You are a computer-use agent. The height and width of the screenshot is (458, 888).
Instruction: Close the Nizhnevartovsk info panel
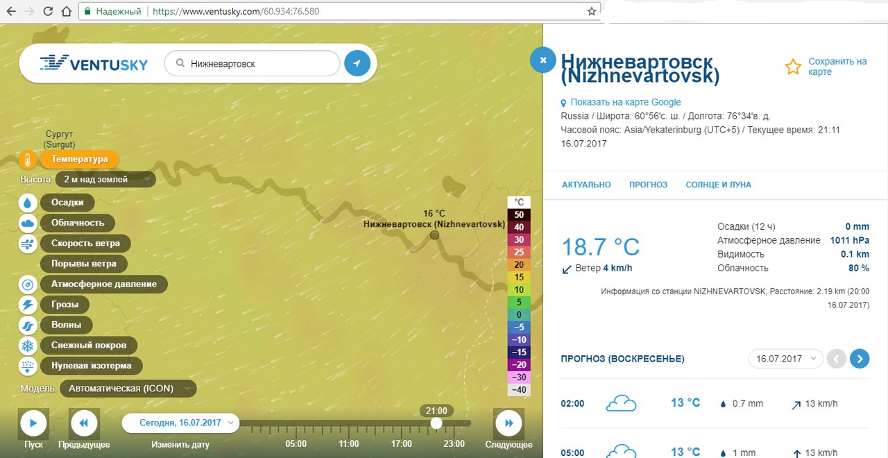(543, 60)
